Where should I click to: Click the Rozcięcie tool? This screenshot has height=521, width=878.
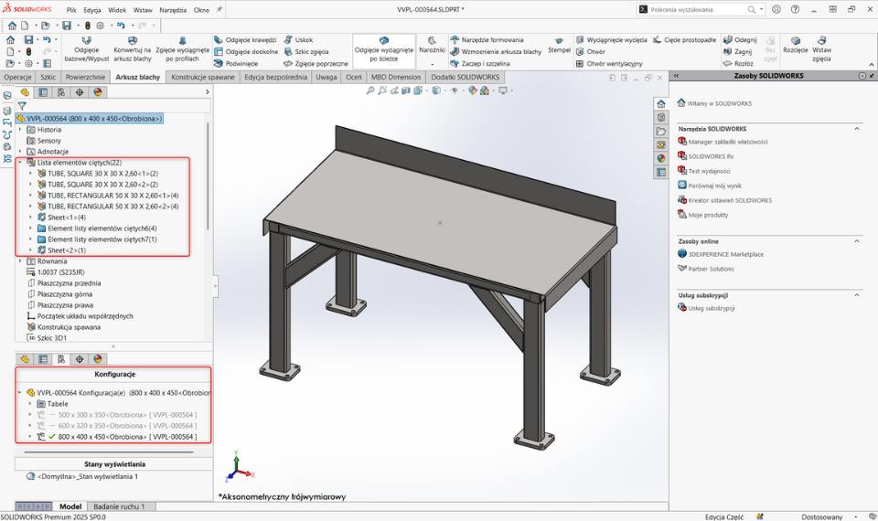[x=795, y=46]
